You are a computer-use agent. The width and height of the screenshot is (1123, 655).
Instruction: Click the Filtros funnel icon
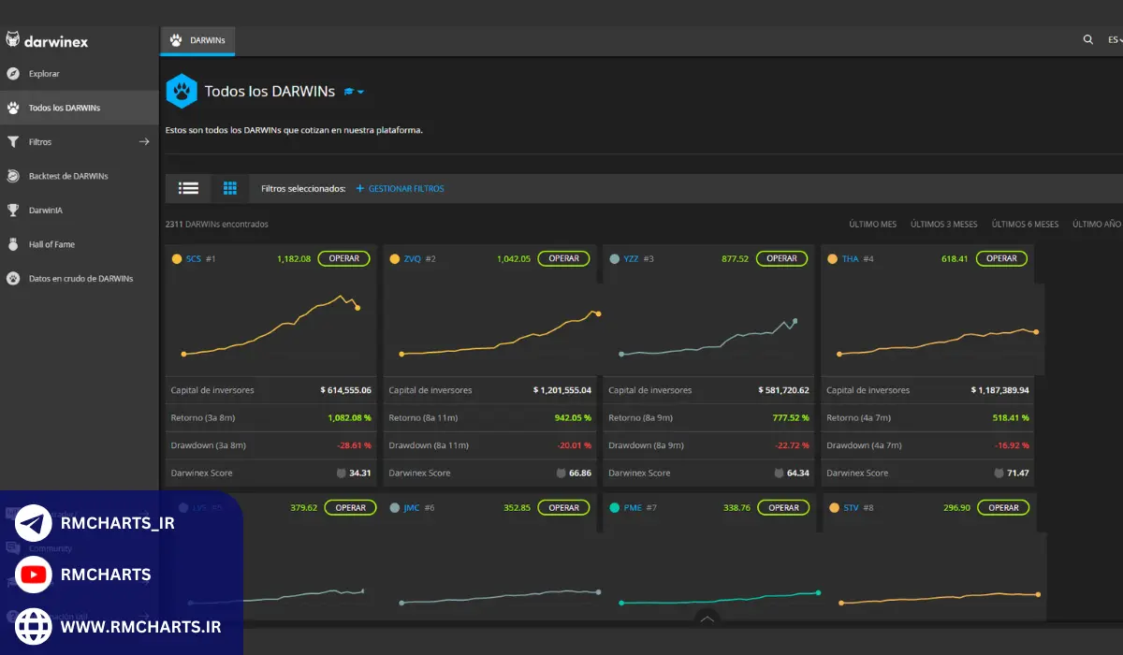point(13,142)
